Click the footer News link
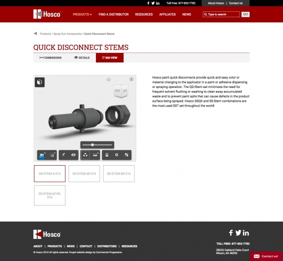Viewport: 283px width, 261px height. pos(70,246)
